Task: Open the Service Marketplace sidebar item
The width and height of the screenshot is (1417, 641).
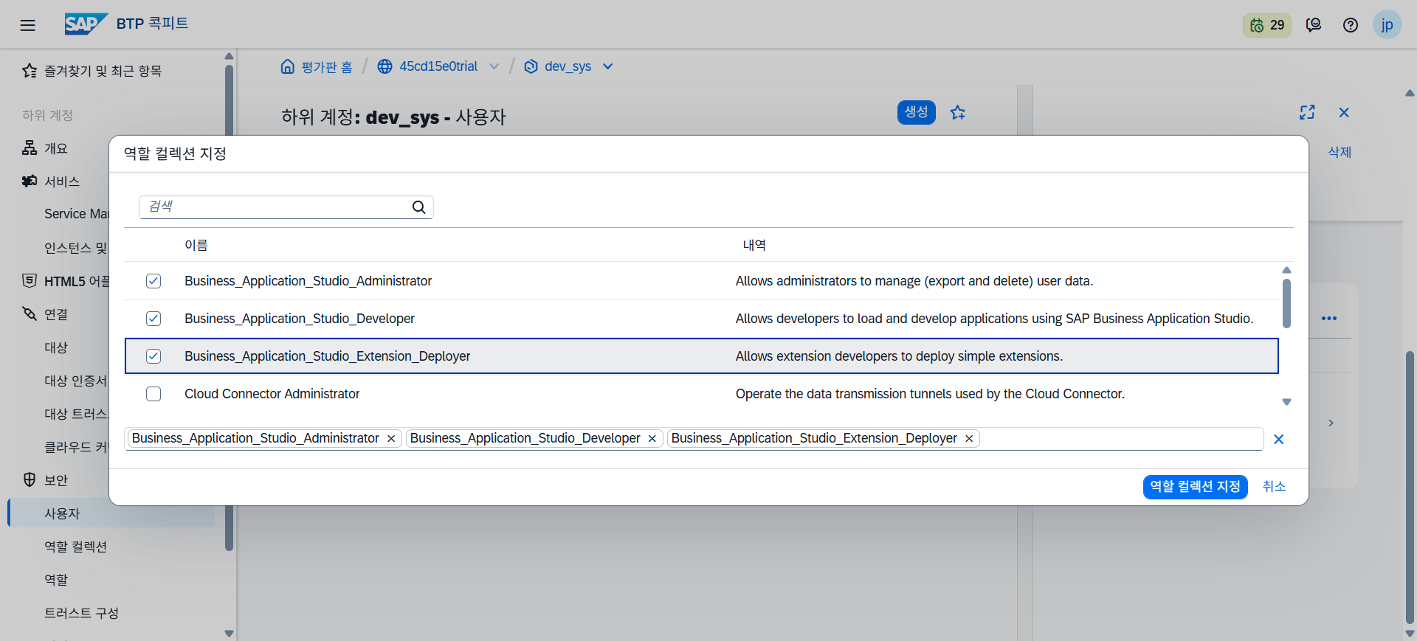Action: pyautogui.click(x=76, y=214)
